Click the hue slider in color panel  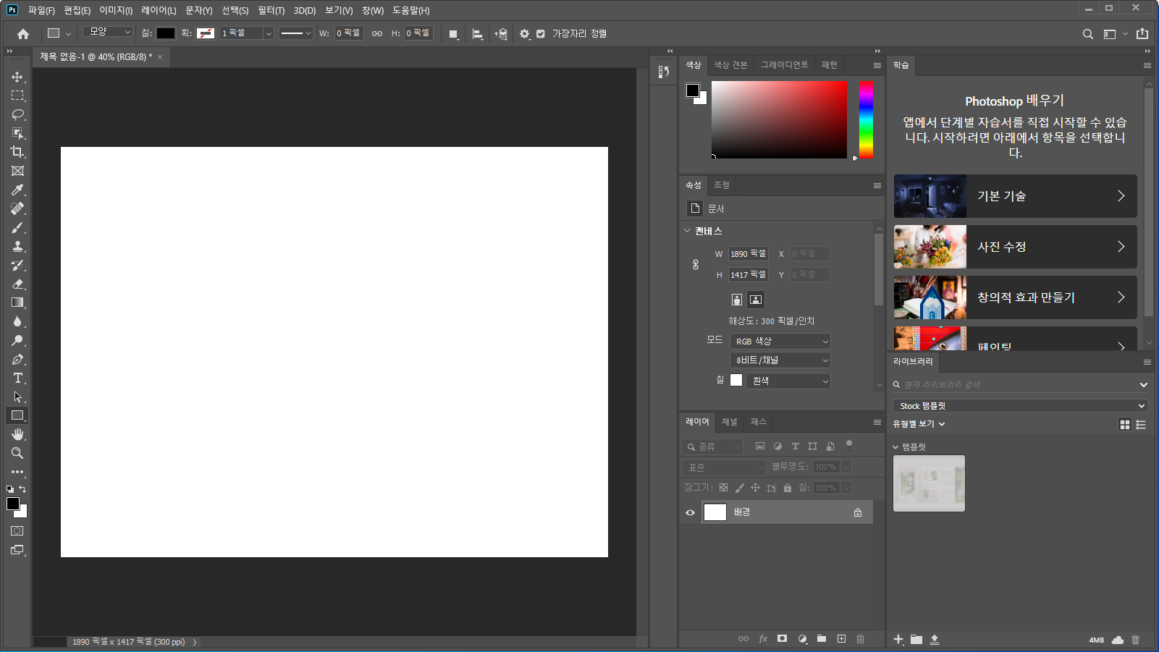click(866, 119)
